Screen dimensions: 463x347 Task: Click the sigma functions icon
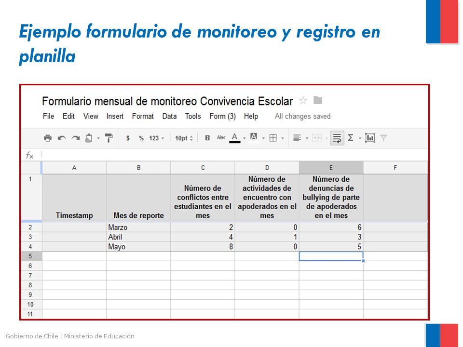(351, 138)
